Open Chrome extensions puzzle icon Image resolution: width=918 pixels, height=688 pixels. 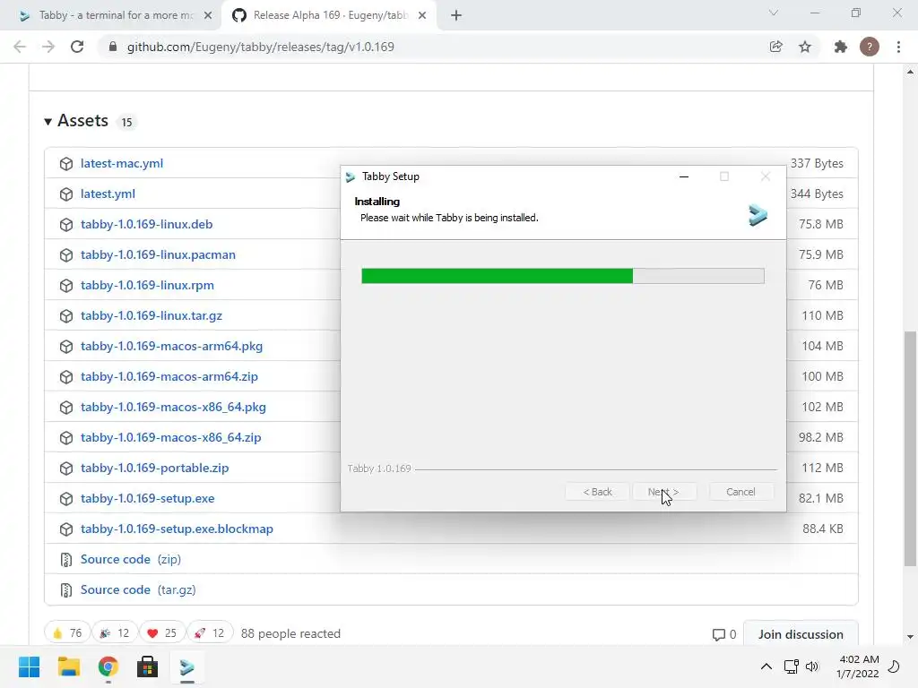[841, 47]
